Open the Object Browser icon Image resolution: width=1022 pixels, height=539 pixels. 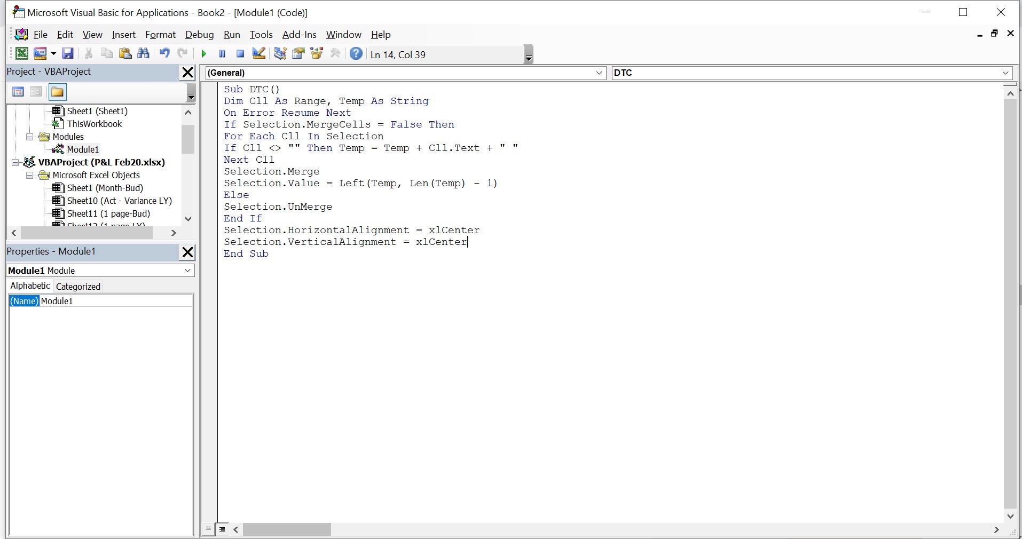317,53
